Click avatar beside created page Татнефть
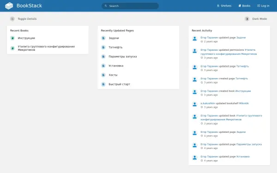Image resolution: width=277 pixels, height=173 pixels. 195,80
